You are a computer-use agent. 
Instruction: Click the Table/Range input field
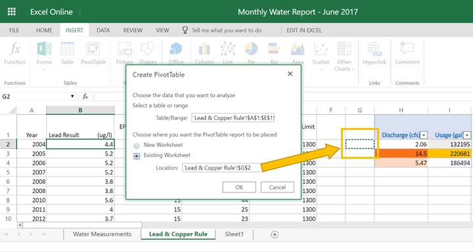233,118
